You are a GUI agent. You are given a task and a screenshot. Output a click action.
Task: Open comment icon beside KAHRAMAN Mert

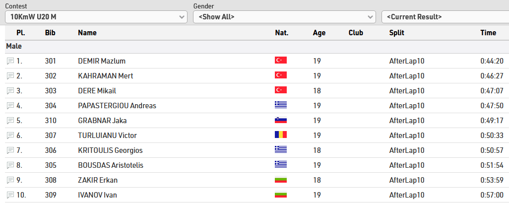[x=10, y=76]
